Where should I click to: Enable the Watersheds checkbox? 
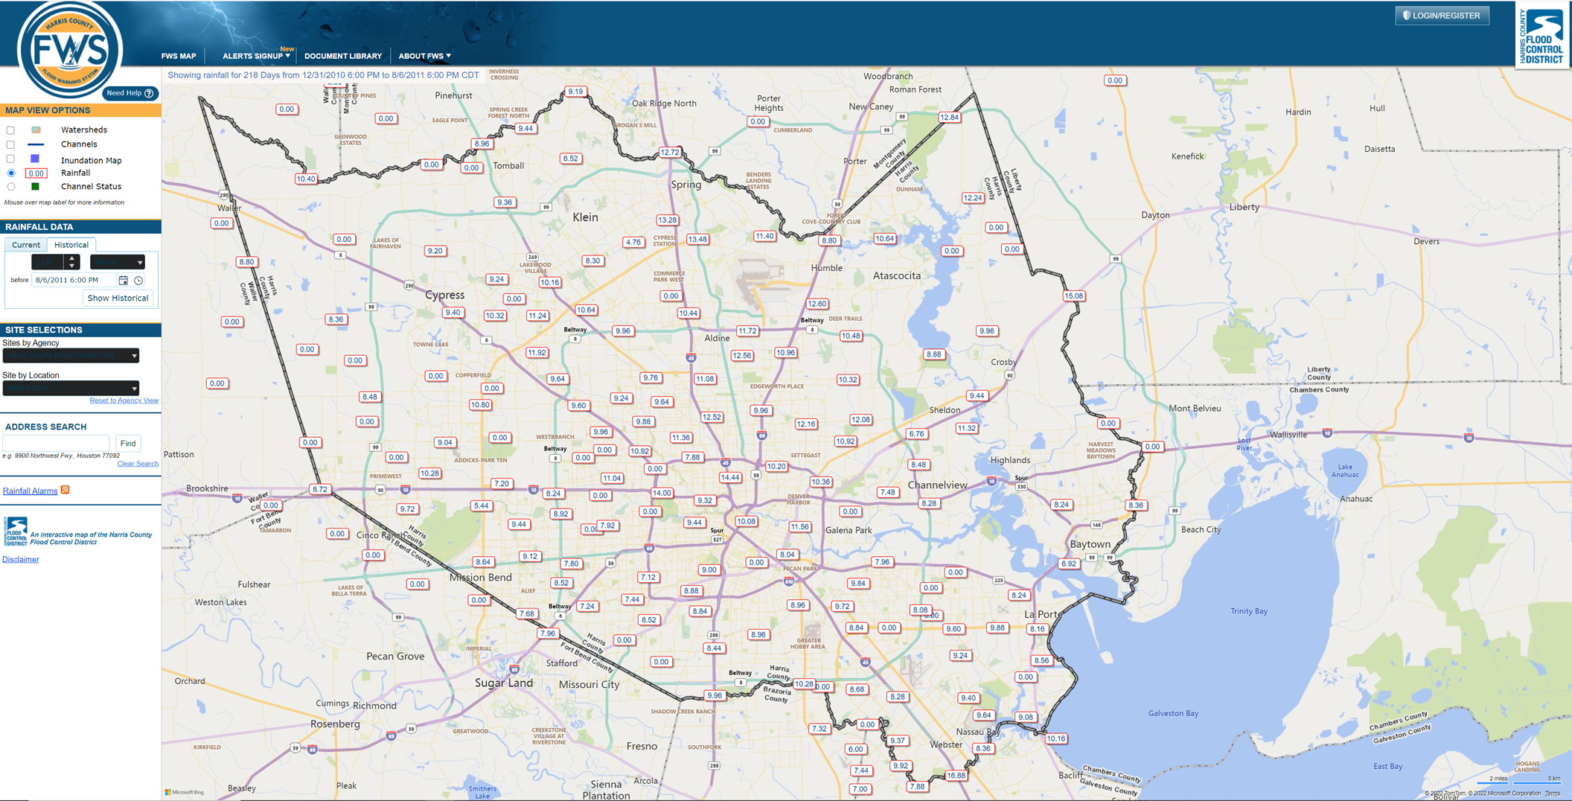(x=10, y=130)
